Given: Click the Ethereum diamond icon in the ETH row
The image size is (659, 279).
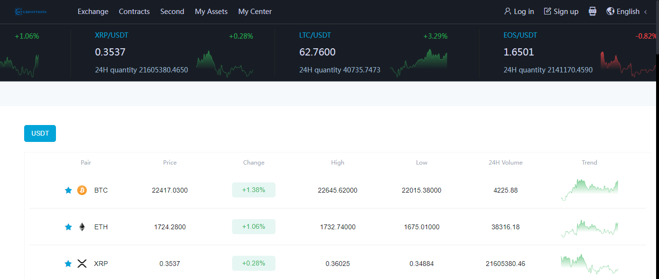Looking at the screenshot, I should [x=82, y=227].
